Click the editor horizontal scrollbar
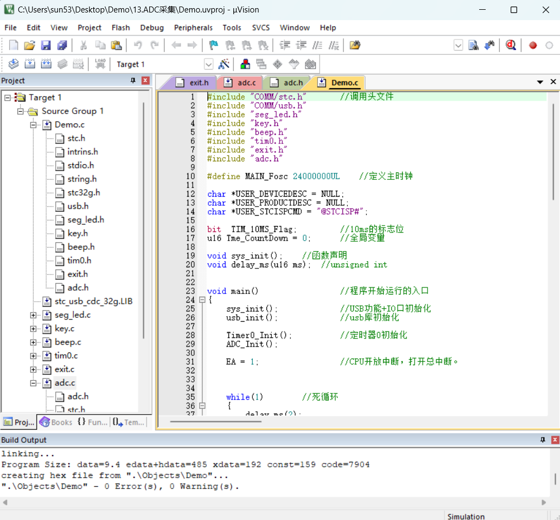The image size is (560, 520). click(216, 422)
